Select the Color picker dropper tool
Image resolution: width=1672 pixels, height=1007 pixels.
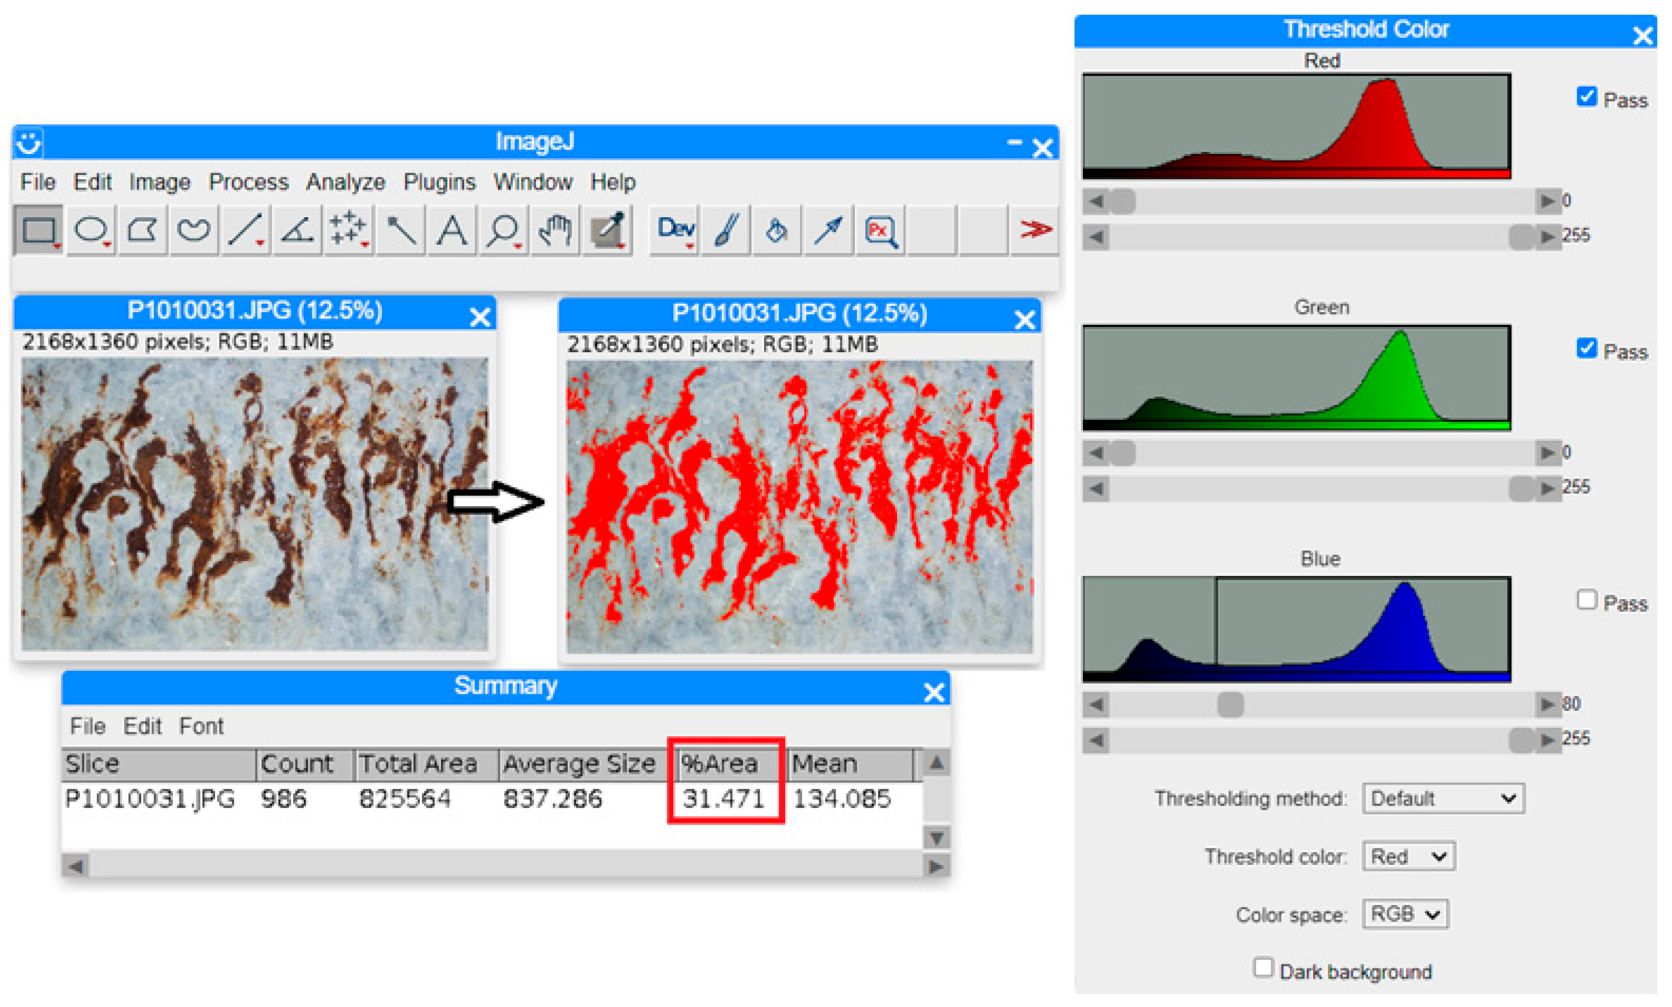607,230
